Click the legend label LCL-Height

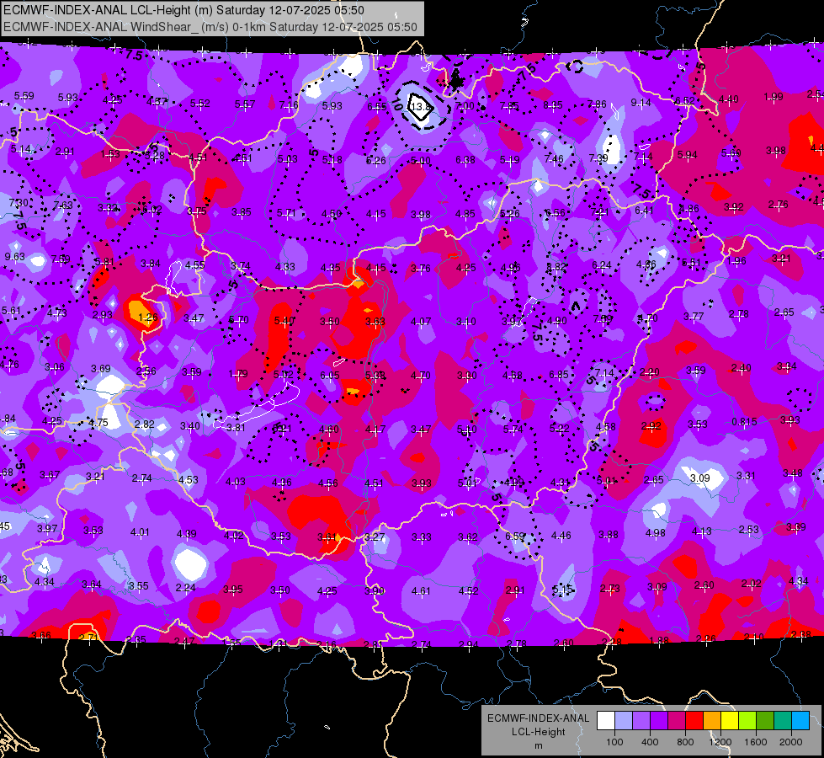(539, 732)
